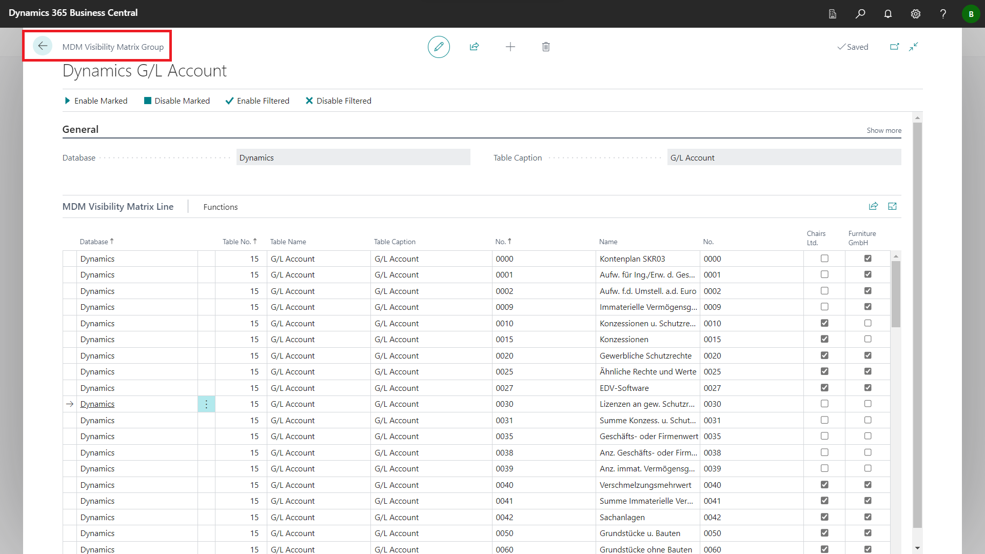The image size is (985, 554).
Task: Open the Functions menu
Action: (x=221, y=207)
